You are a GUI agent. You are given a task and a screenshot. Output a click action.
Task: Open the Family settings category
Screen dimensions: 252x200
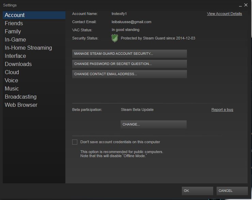34,31
